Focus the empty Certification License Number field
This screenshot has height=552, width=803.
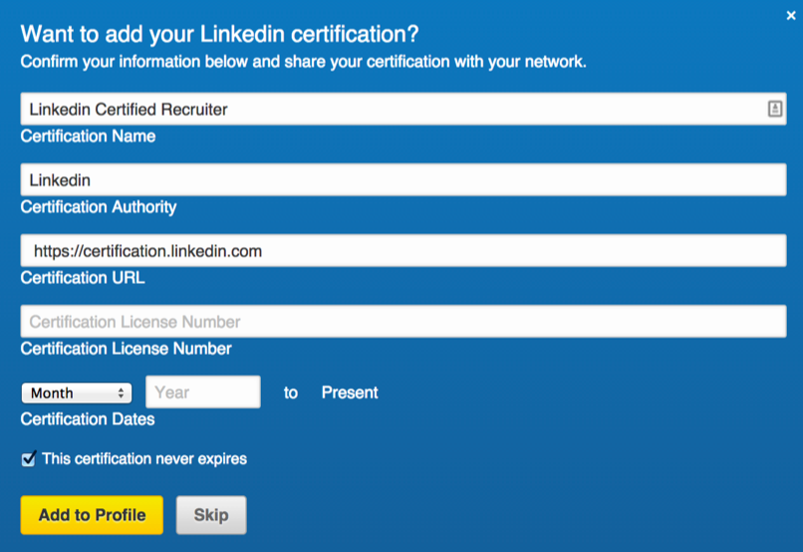[x=403, y=321]
